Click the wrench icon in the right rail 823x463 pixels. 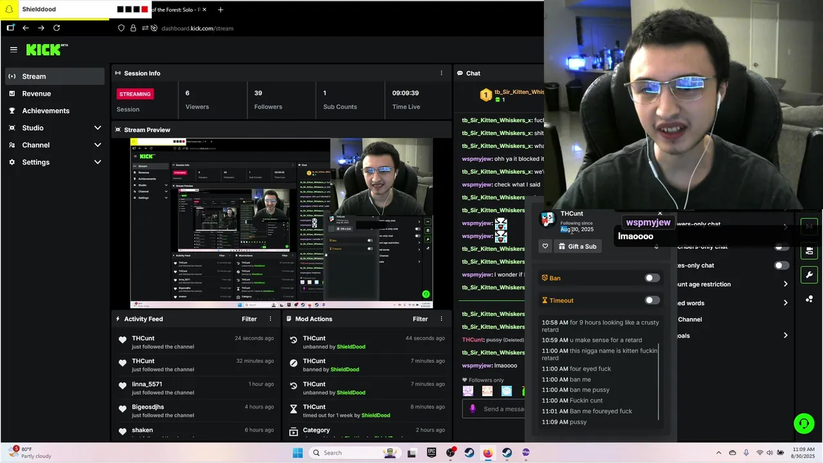[x=809, y=275]
